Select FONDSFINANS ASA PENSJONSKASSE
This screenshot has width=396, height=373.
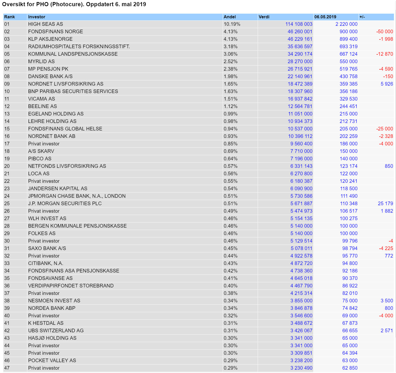74,271
